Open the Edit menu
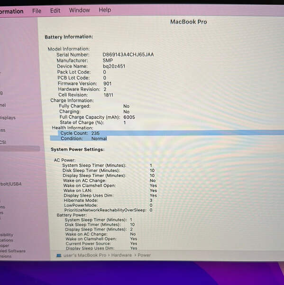This screenshot has height=285, width=284. (x=55, y=10)
